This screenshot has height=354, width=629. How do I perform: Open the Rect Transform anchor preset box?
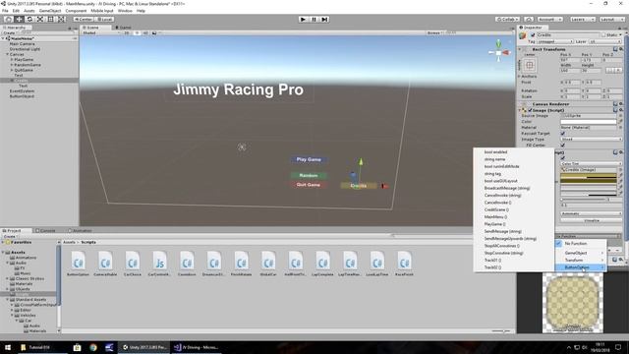point(530,65)
